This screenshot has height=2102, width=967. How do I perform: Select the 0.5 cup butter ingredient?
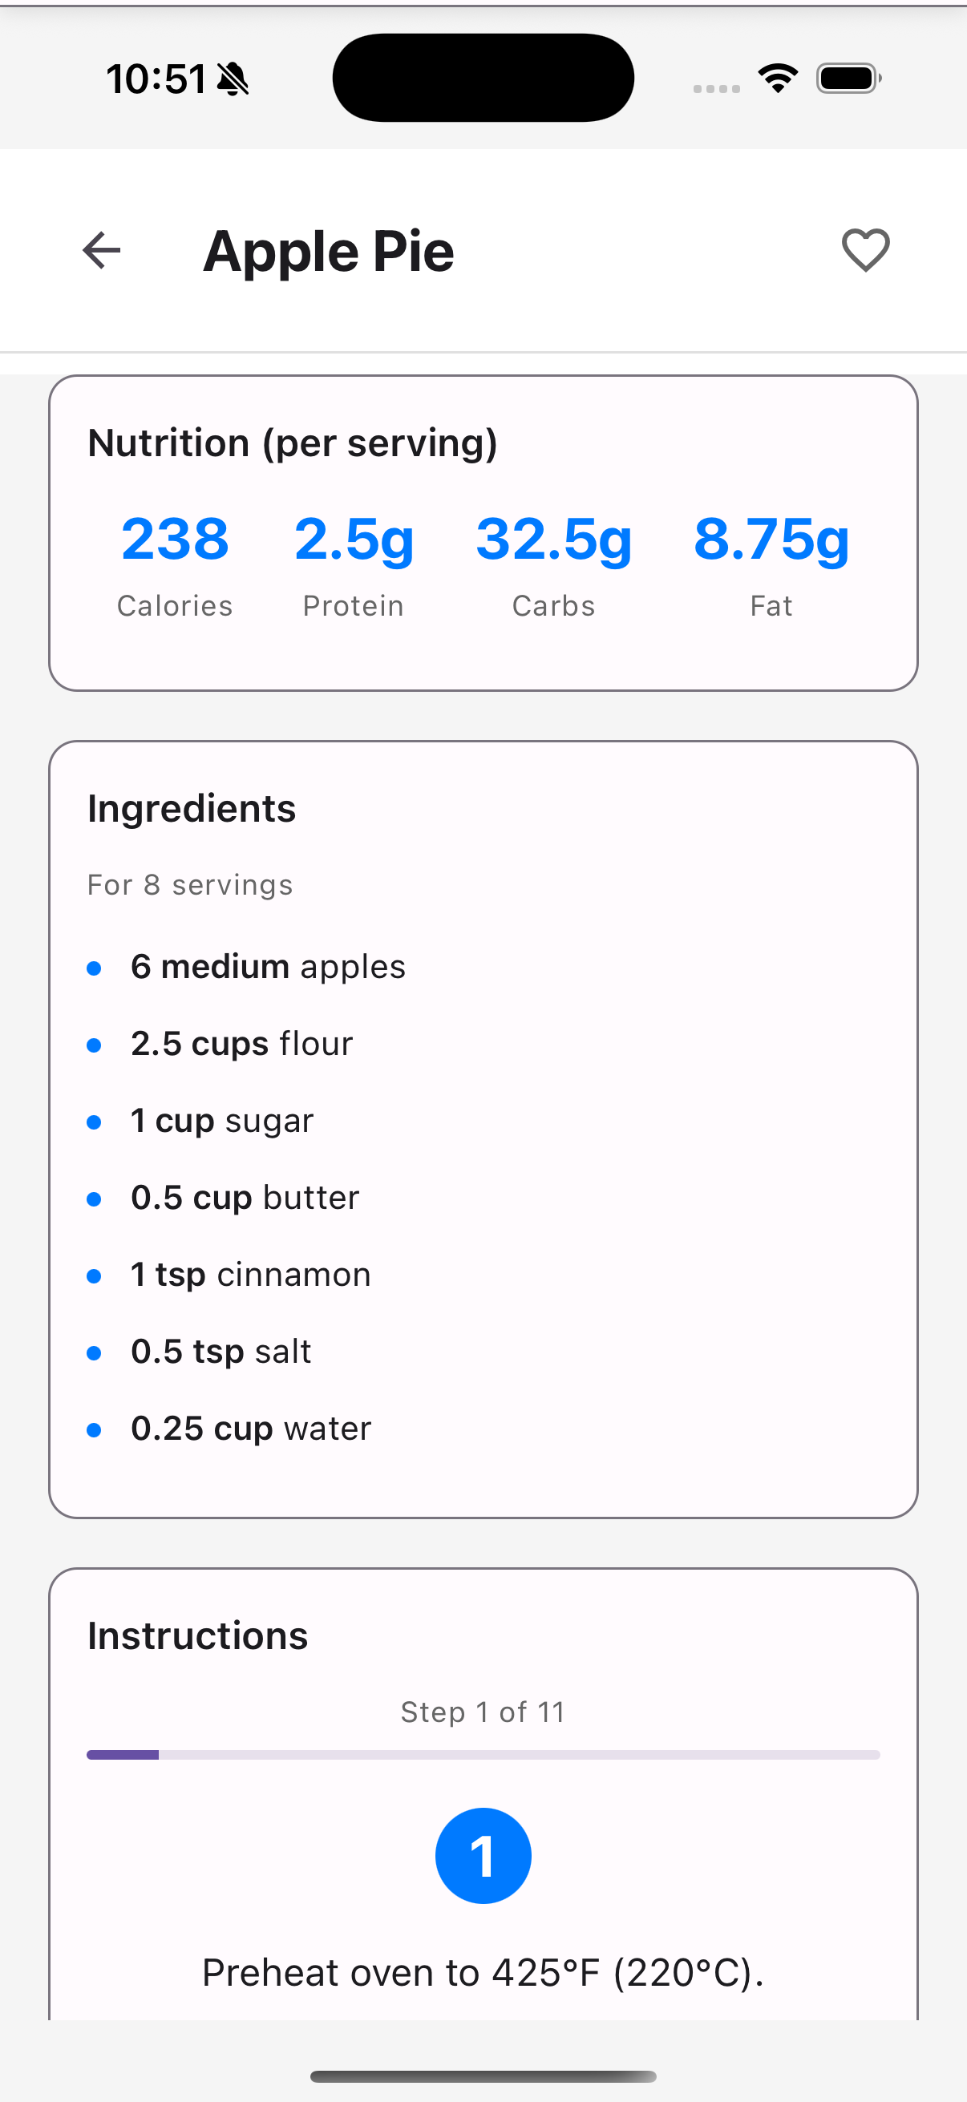pos(245,1198)
